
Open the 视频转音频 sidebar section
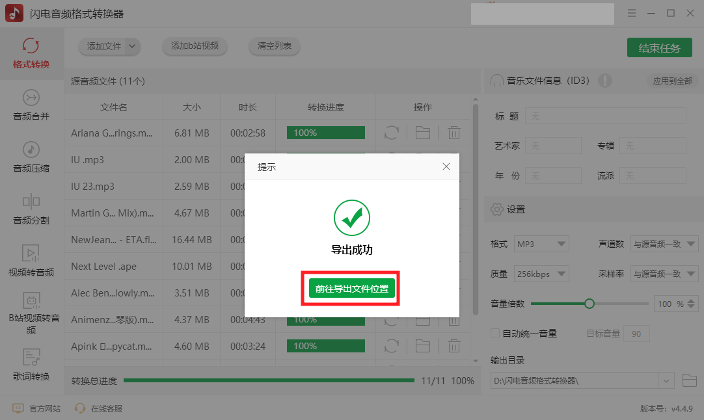31,261
